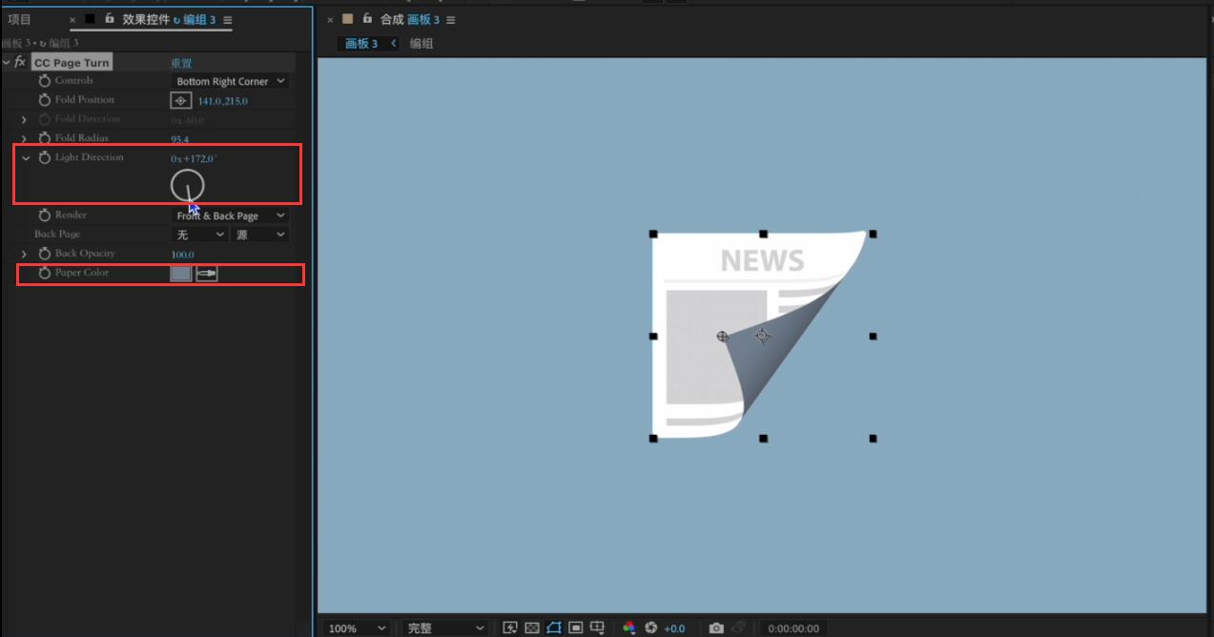Screen dimensions: 1214x637
Task: Toggle the lock on 效果控件 panel
Action: tap(109, 18)
